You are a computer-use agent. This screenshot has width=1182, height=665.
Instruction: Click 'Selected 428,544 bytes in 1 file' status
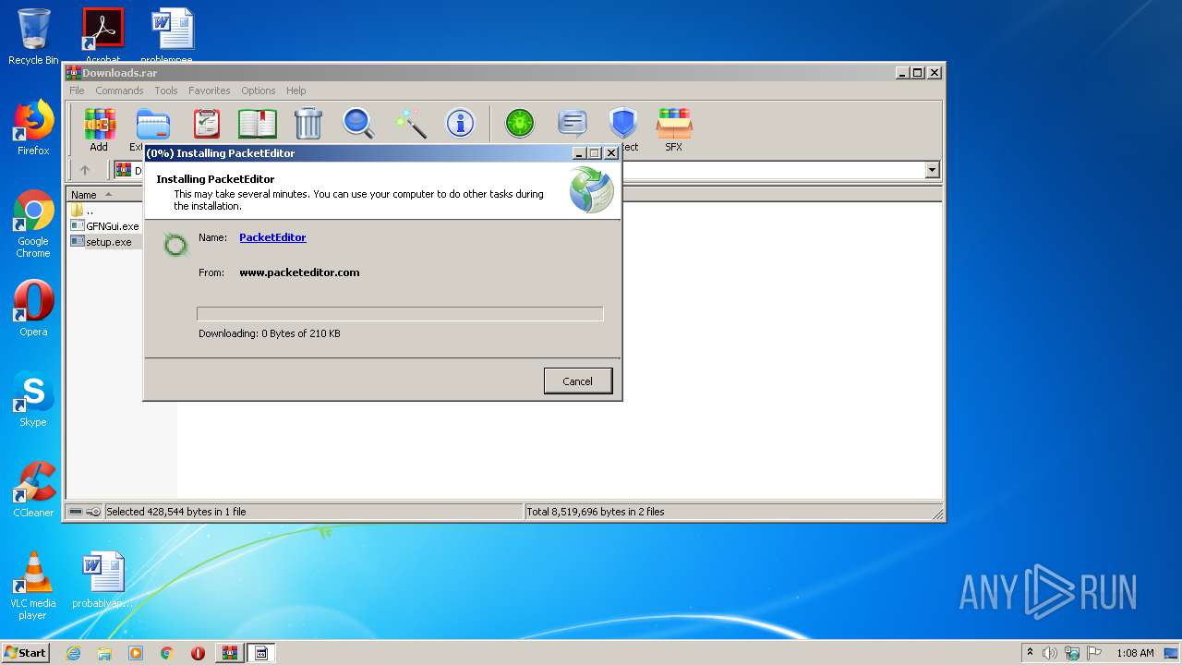[175, 512]
